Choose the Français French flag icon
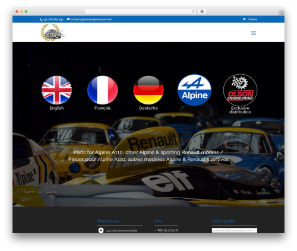This screenshot has height=251, width=297. coord(103,90)
